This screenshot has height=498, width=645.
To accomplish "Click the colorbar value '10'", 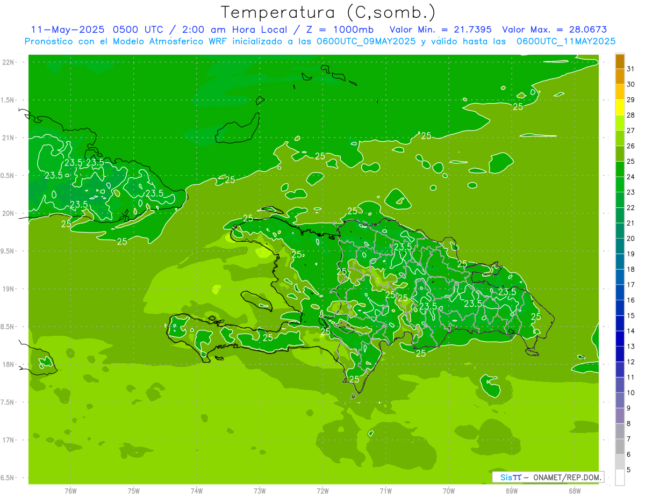I will coord(631,393).
